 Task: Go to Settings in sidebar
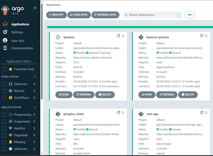17,32
